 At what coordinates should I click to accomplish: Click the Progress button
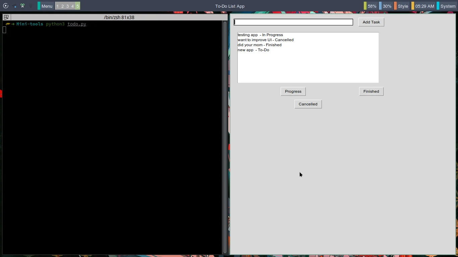[x=293, y=91]
